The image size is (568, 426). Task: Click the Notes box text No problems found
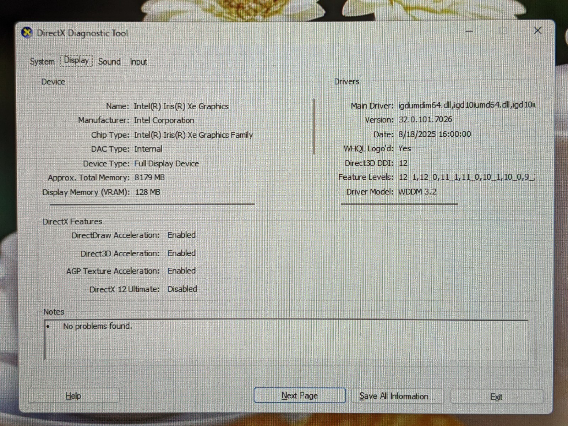coord(97,326)
